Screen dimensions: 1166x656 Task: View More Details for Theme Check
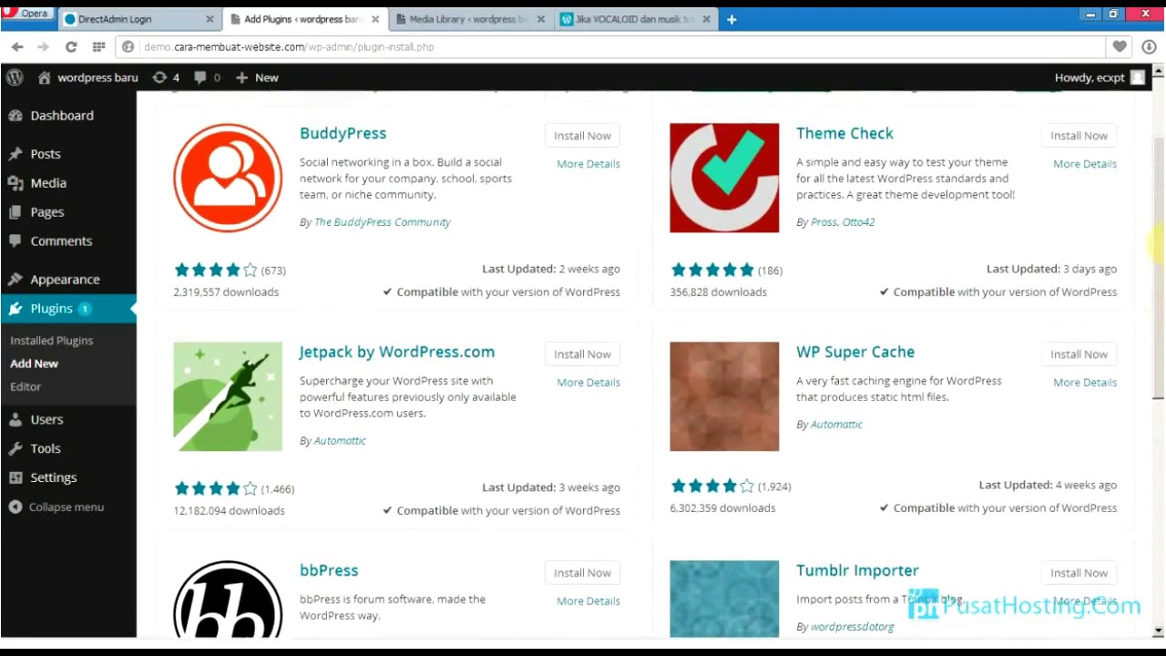click(x=1085, y=164)
